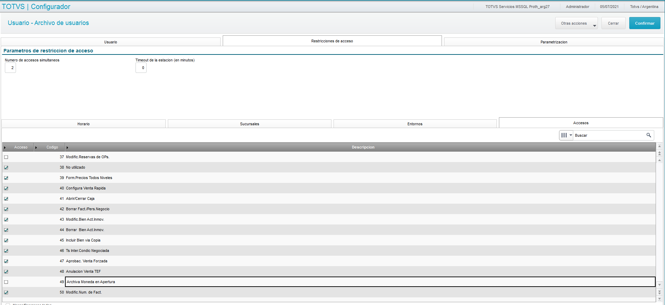Uncheck the Abrir/Cerrar Caja access
Image resolution: width=665 pixels, height=305 pixels.
click(6, 199)
